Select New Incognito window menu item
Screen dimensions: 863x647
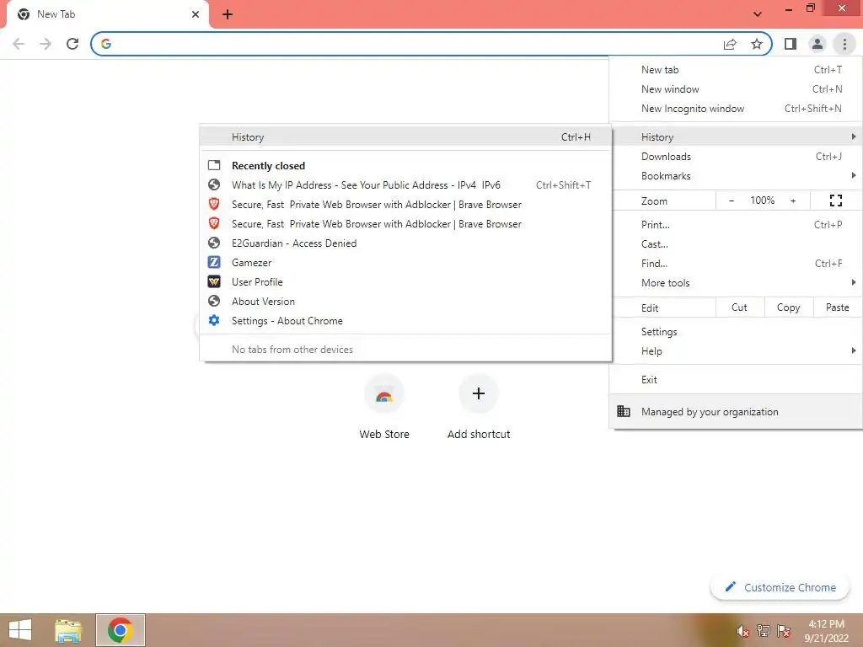pos(736,109)
